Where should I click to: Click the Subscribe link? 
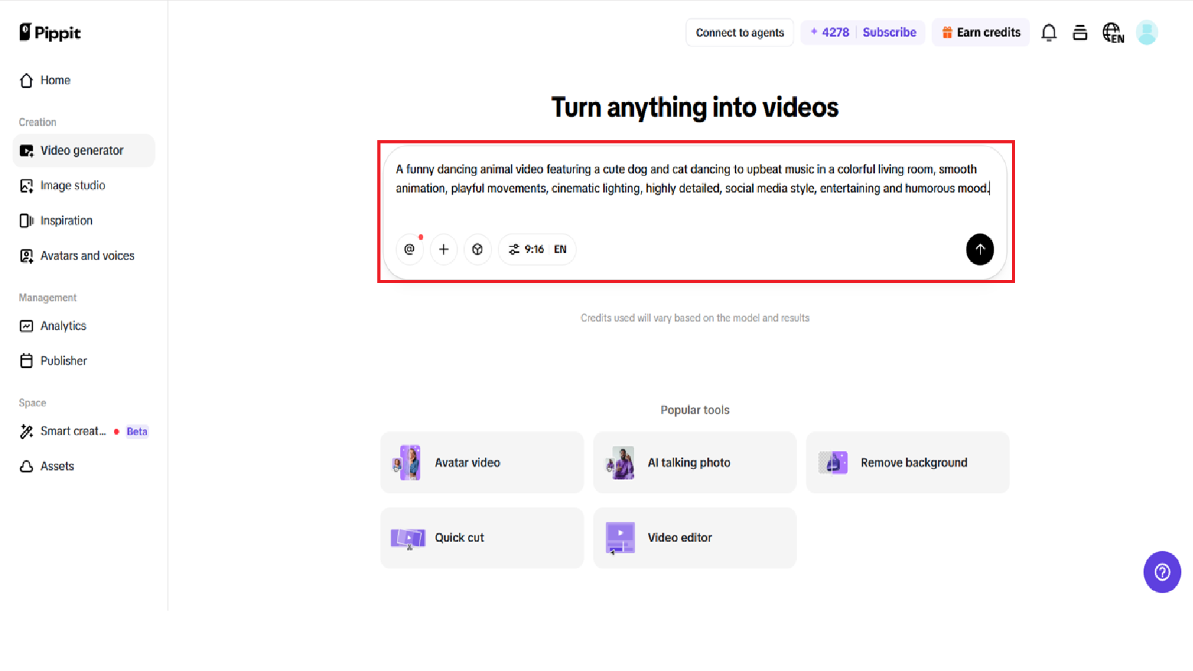tap(889, 33)
